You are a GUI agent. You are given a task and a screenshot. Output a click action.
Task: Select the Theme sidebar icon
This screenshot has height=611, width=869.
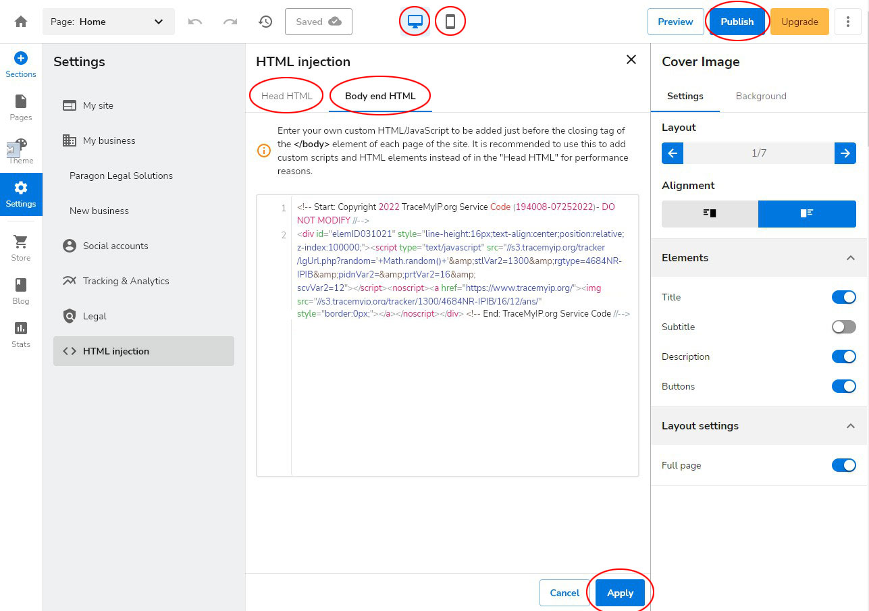(21, 152)
